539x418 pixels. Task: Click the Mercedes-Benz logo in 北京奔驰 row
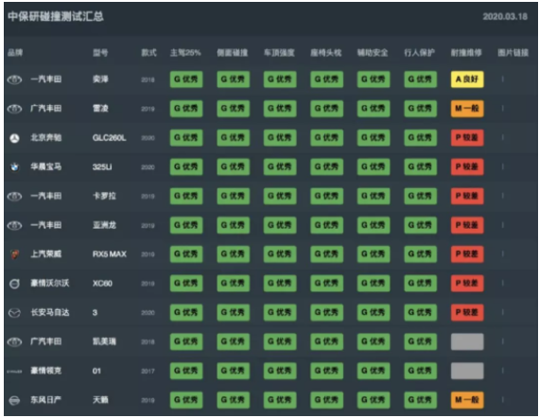(x=14, y=138)
